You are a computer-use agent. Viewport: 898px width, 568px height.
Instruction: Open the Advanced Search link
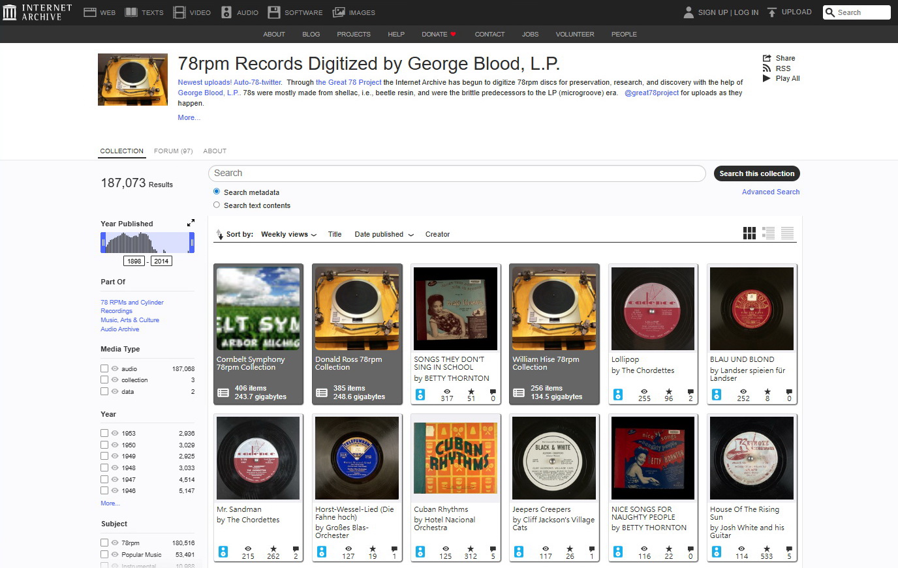pos(771,192)
